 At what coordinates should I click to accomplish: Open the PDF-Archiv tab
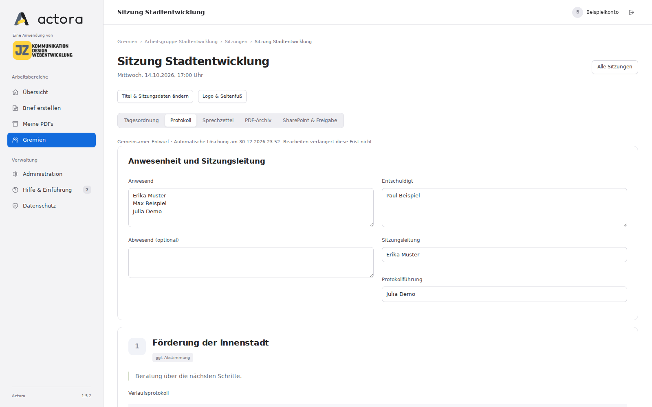pos(258,120)
